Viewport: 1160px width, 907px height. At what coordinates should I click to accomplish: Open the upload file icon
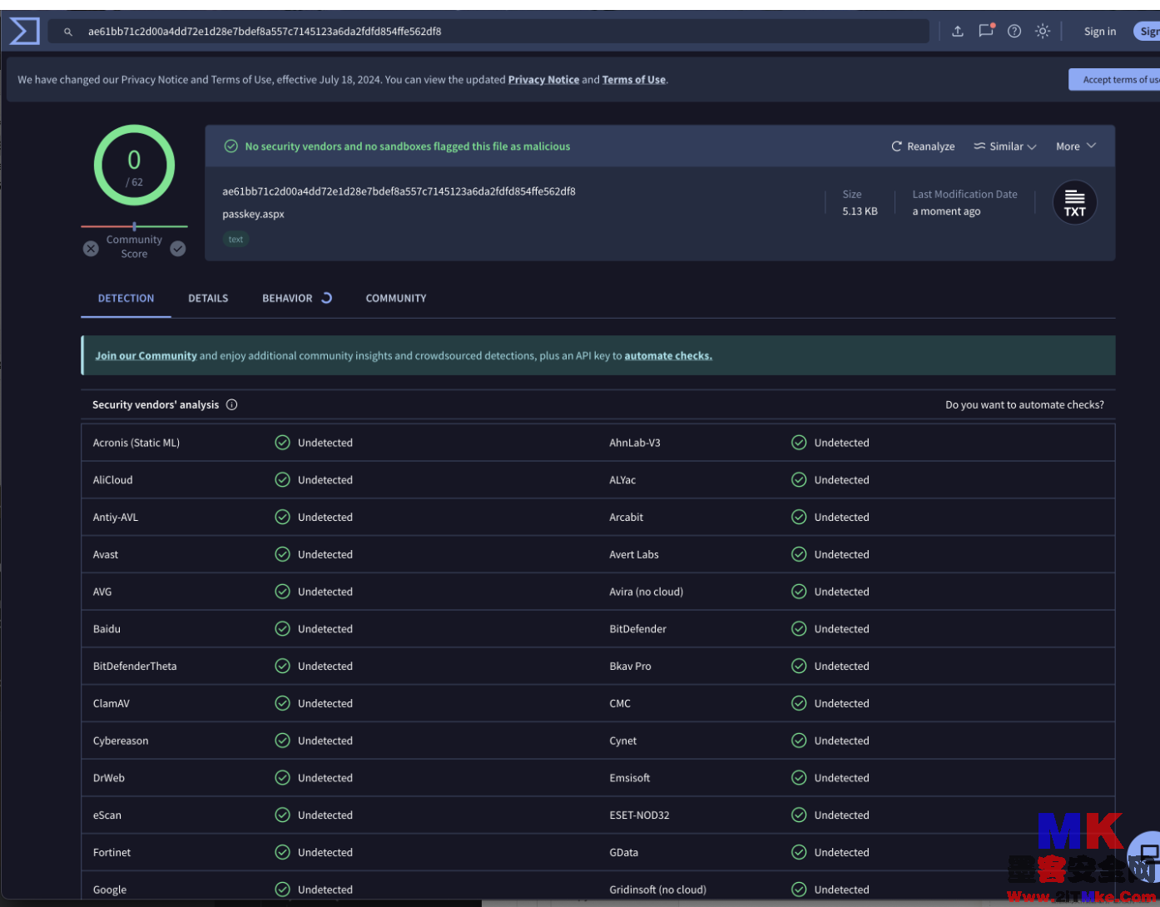tap(958, 32)
